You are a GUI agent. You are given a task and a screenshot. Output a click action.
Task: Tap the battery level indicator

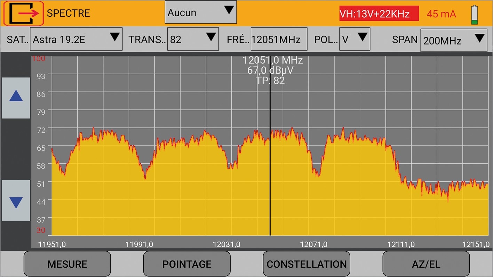click(x=474, y=15)
